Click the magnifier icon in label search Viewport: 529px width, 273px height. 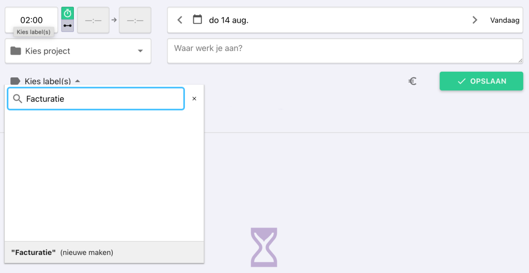click(18, 99)
